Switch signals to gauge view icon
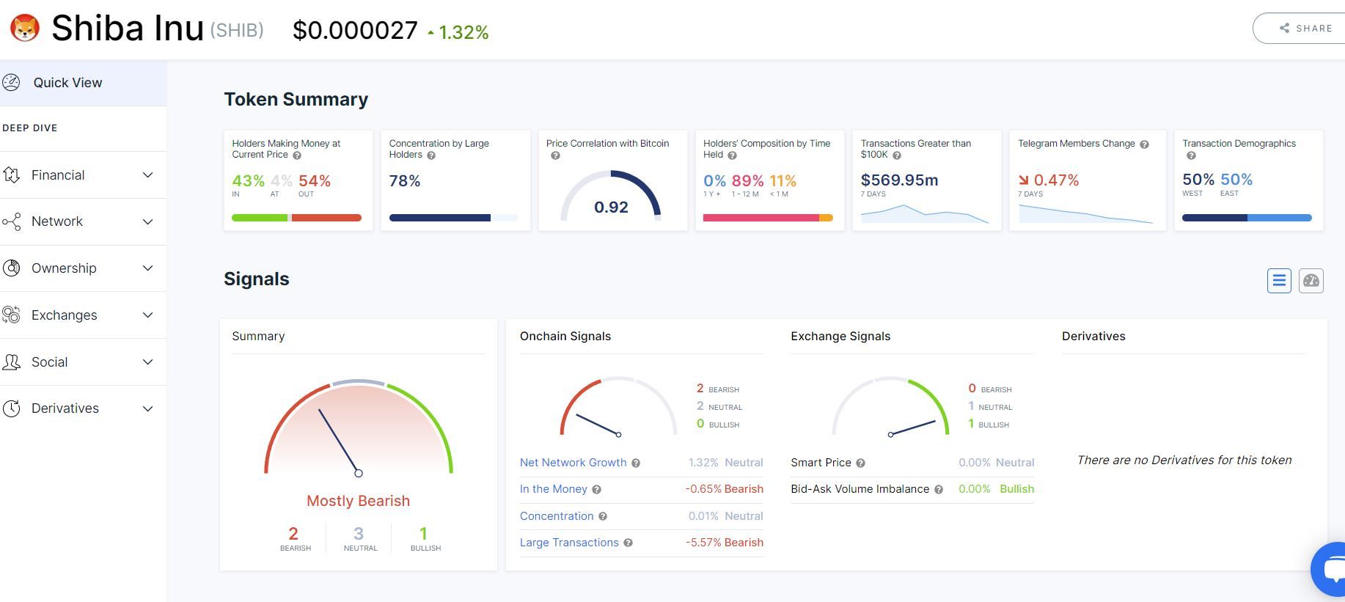Image resolution: width=1345 pixels, height=602 pixels. [x=1311, y=280]
